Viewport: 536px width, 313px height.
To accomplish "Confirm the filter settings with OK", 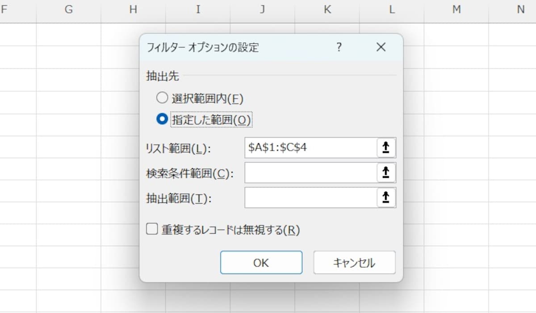I will tap(261, 263).
